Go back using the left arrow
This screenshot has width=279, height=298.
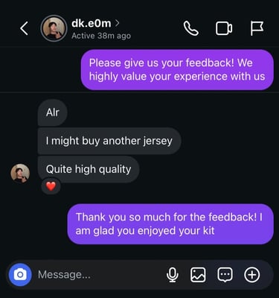(24, 28)
